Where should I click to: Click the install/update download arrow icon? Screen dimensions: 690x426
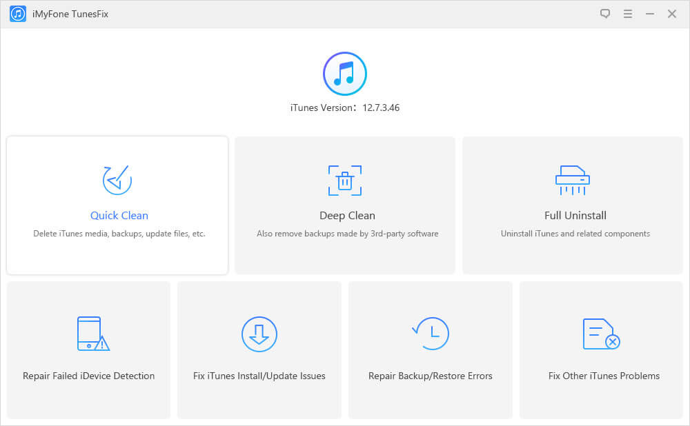coord(259,334)
